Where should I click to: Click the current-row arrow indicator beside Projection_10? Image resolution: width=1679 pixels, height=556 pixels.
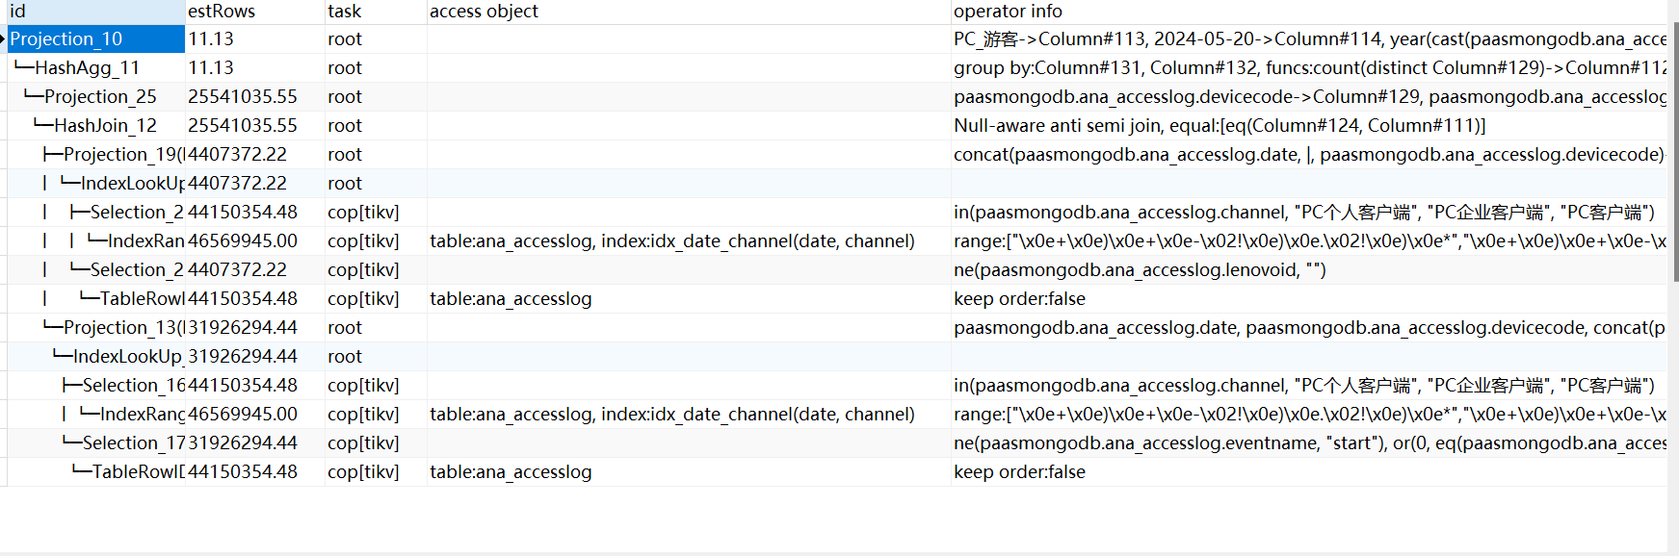tap(3, 39)
